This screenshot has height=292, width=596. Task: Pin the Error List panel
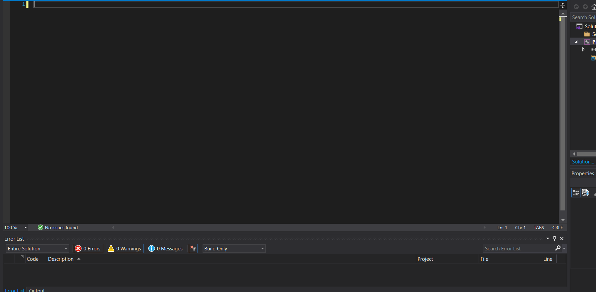555,239
